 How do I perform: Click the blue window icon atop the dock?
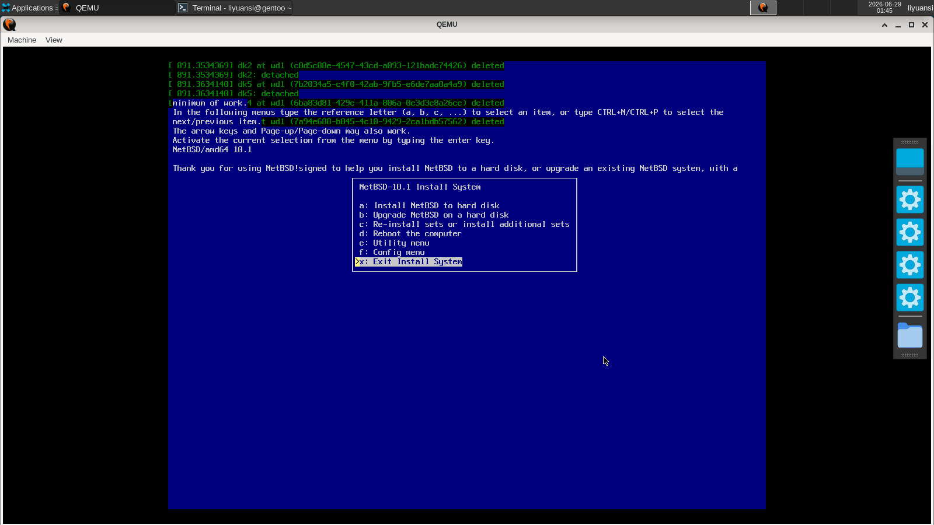click(910, 162)
